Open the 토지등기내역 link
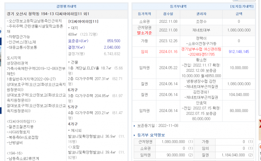The height and width of the screenshot is (161, 261). 242,6
